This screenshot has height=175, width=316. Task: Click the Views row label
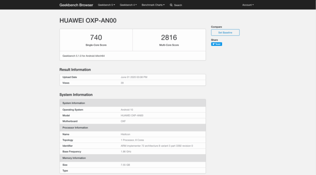[66, 83]
